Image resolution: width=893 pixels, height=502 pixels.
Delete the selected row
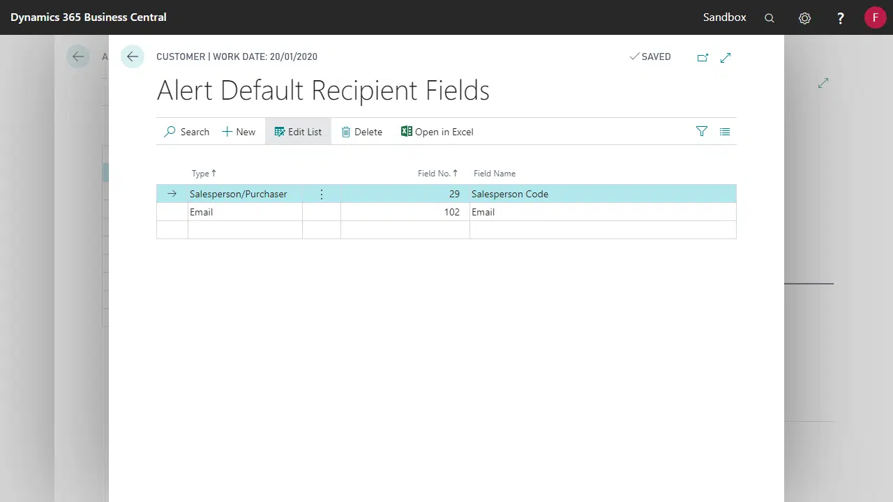tap(361, 132)
